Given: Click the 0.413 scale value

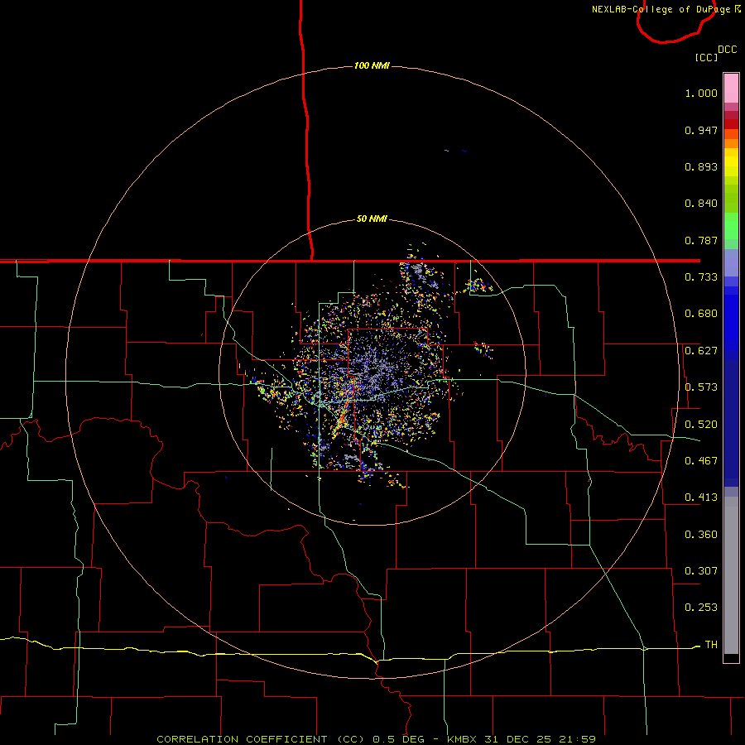Looking at the screenshot, I should (x=701, y=497).
